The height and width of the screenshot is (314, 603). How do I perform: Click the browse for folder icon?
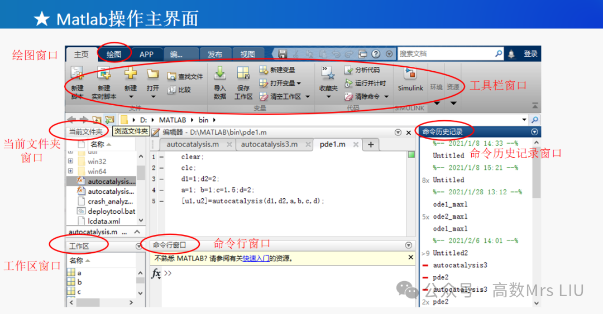coord(109,120)
